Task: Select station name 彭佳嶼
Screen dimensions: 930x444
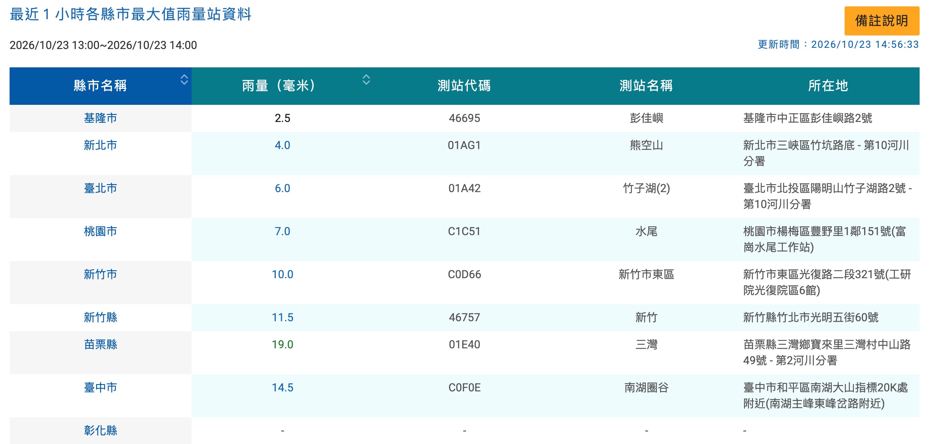Action: coord(647,118)
